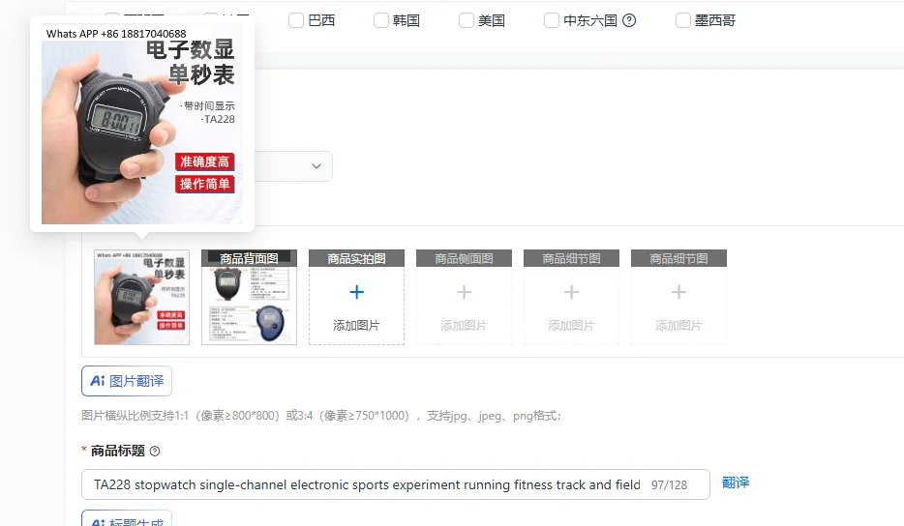Add image in last 商品细节图 slot
Screen dimensions: 904x526
tap(678, 297)
